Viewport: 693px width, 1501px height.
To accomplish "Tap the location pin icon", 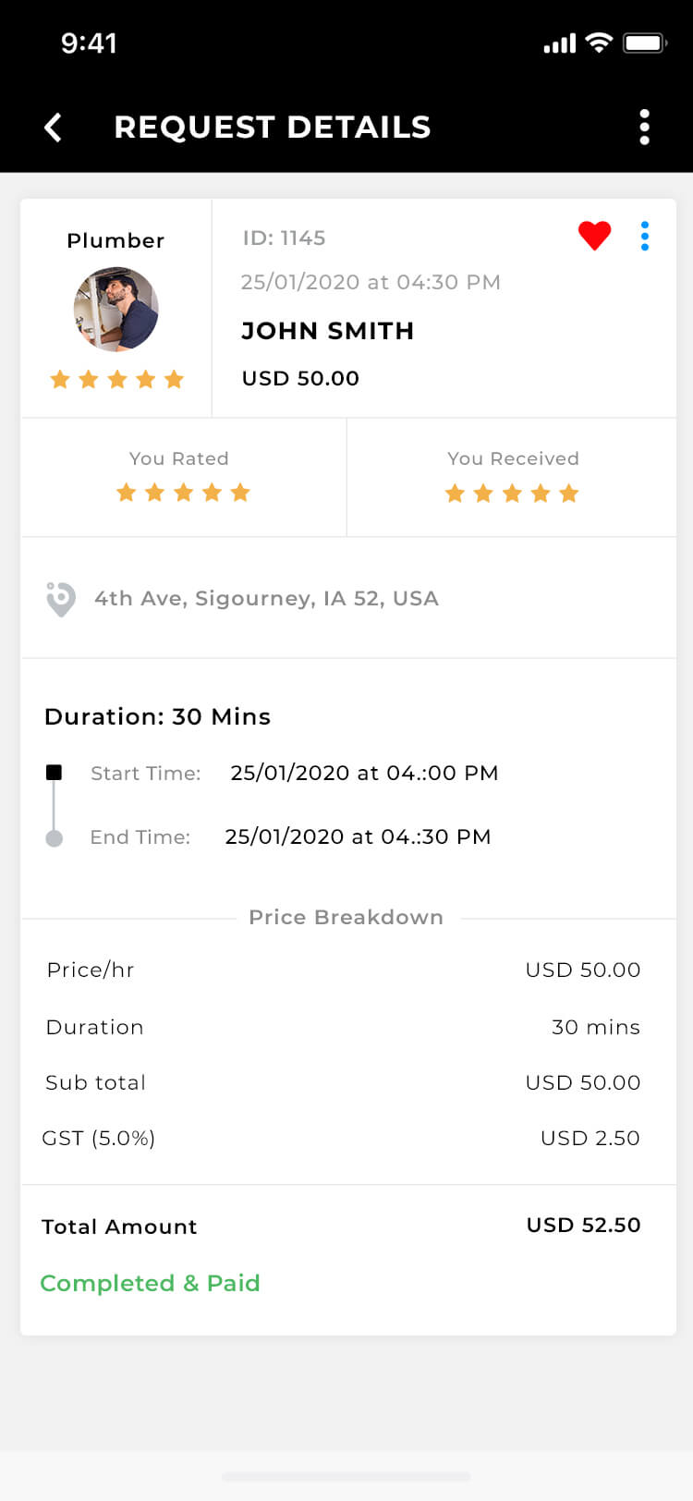I will pyautogui.click(x=60, y=599).
